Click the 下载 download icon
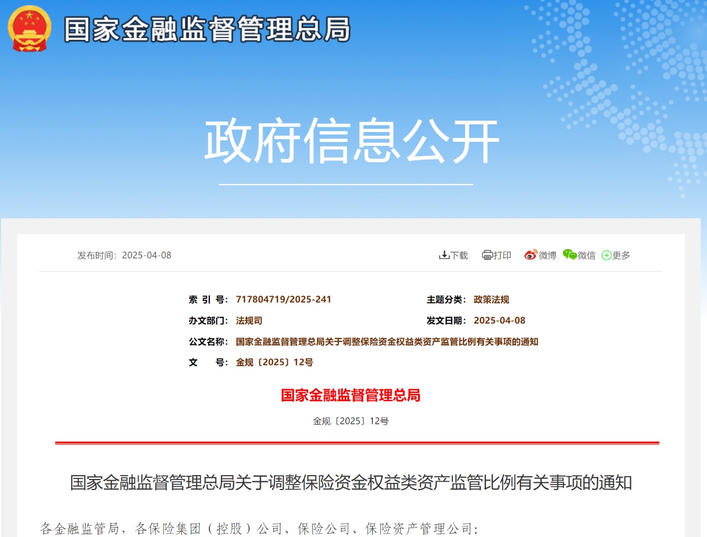707x537 pixels. pos(444,255)
